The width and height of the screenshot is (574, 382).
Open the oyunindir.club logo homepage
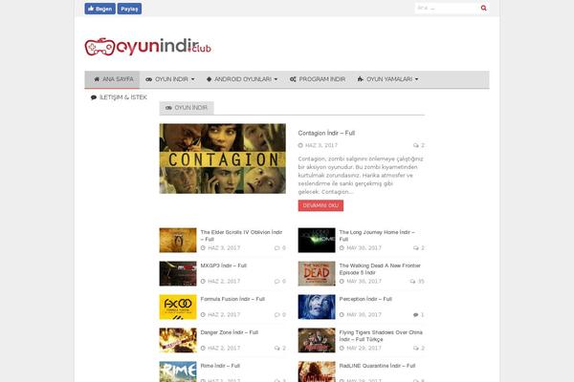tap(148, 47)
